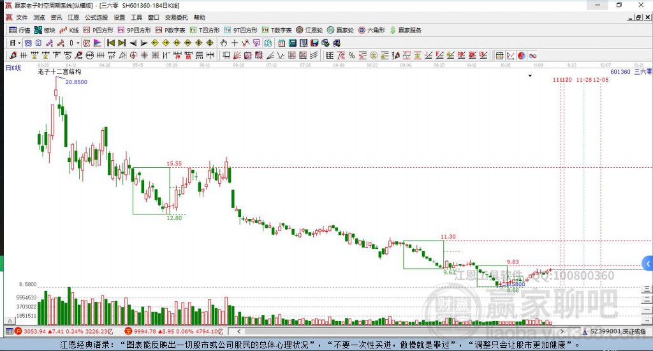Jump to first bar icon

111,43
